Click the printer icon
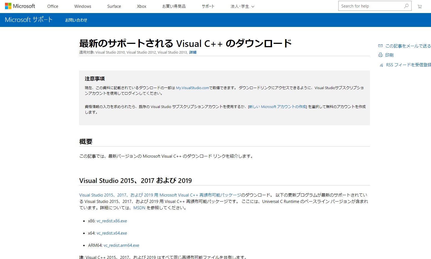Image resolution: width=431 pixels, height=259 pixels. coord(380,55)
